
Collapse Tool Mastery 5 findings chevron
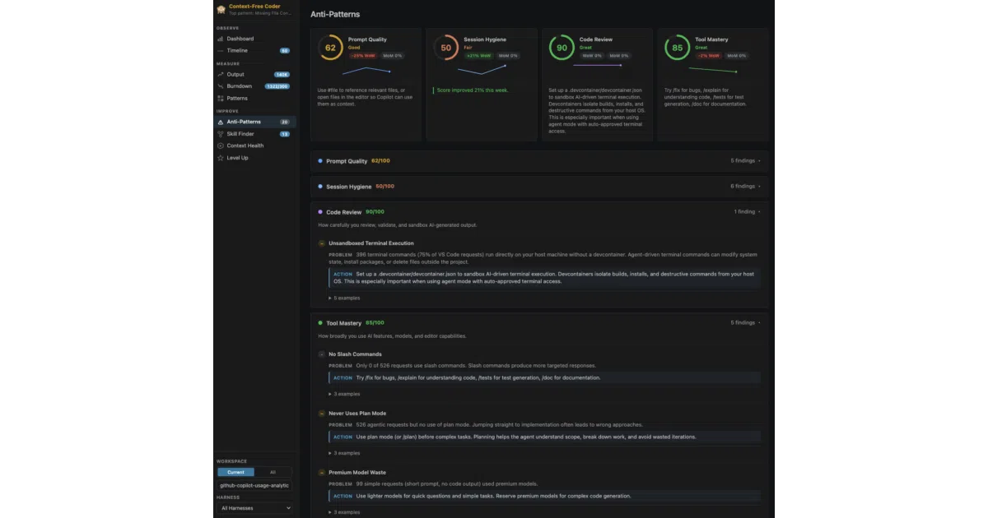(759, 323)
